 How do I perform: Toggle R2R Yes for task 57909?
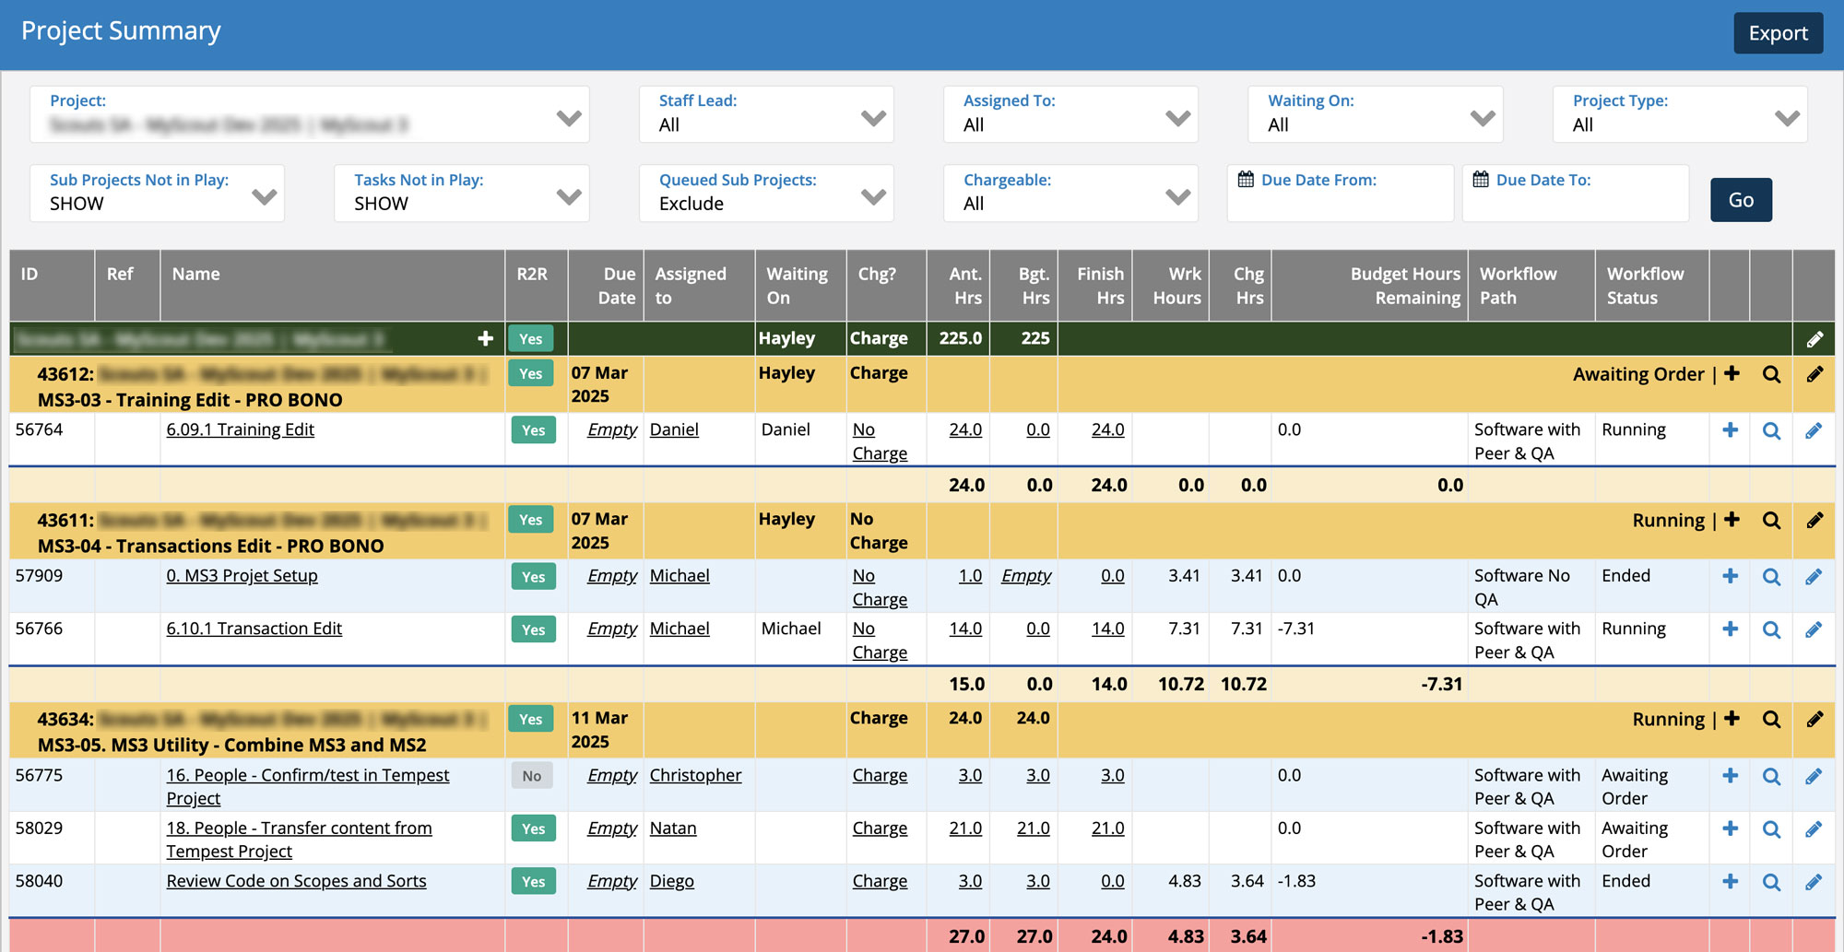[534, 577]
